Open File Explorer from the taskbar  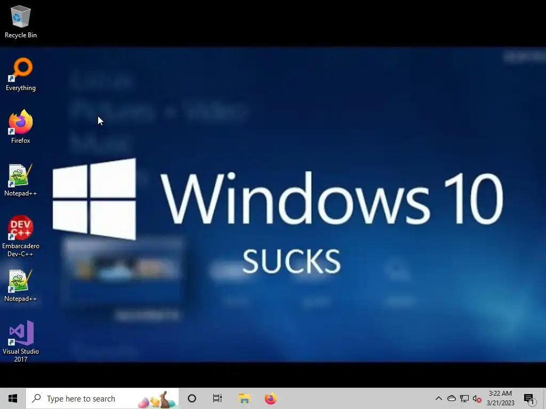244,398
